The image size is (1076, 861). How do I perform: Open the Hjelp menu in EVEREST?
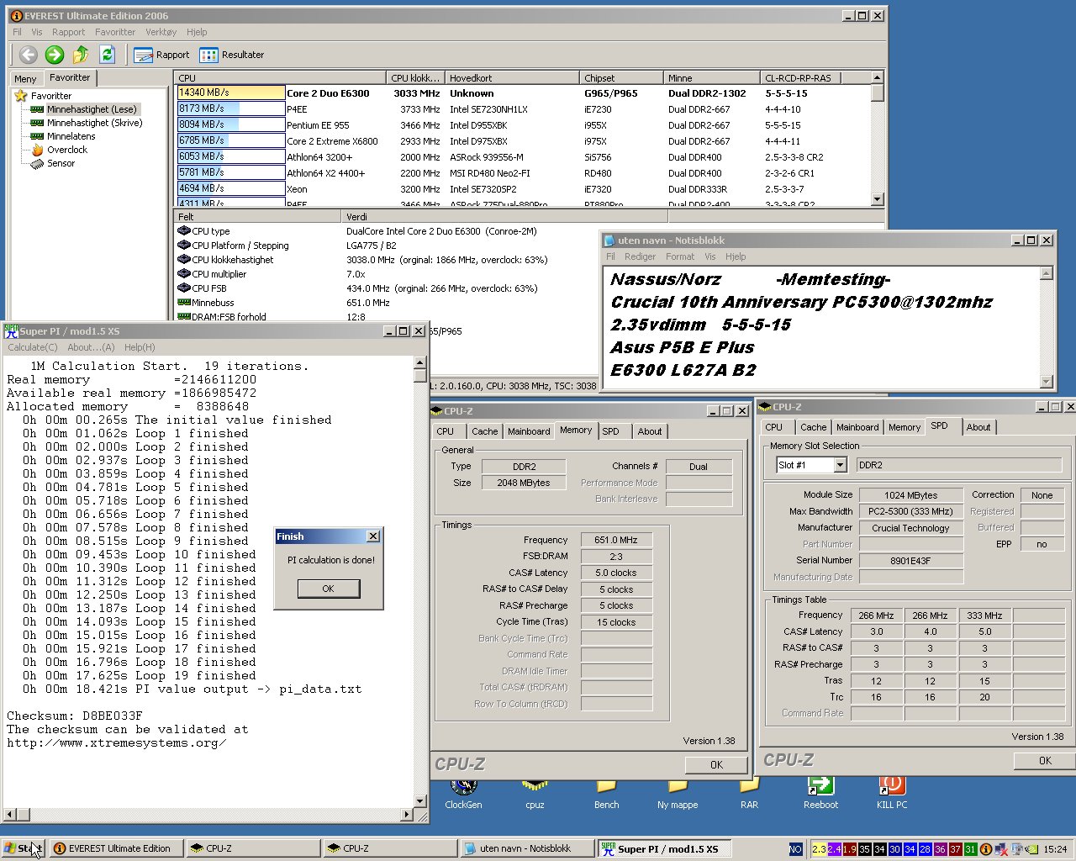[x=197, y=32]
